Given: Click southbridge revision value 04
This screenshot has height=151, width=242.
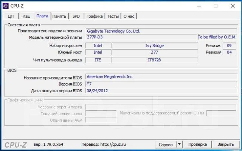Looking at the screenshot, I should (x=229, y=52).
